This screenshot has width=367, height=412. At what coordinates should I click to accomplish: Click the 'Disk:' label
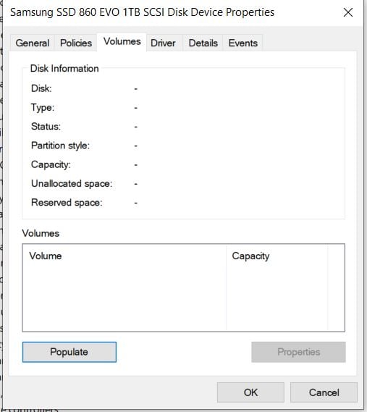coord(41,88)
